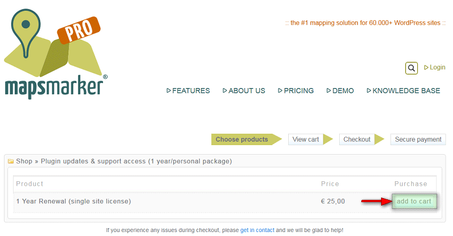453x236 pixels.
Task: Click the orange PRO badge
Action: [x=79, y=30]
